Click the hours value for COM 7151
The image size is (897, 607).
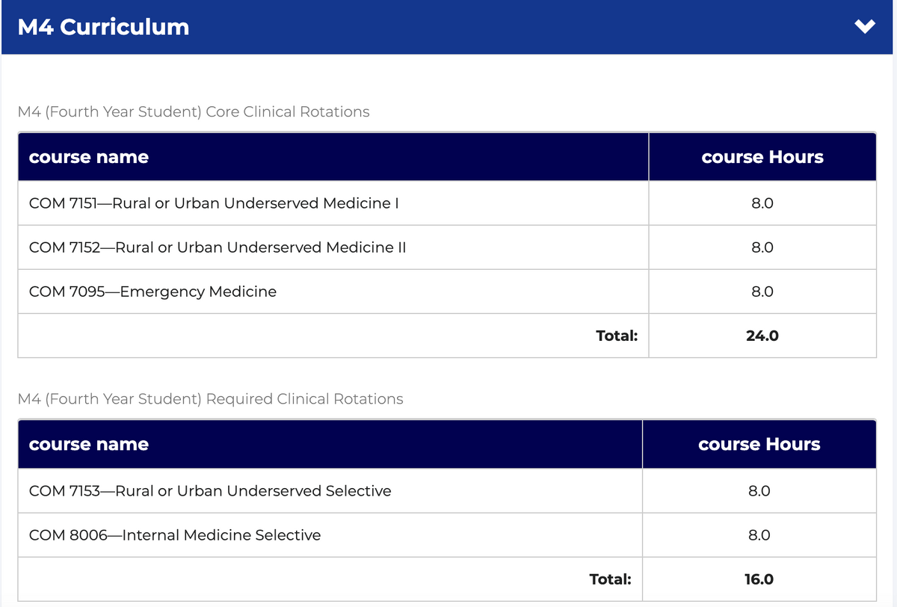[x=762, y=203]
